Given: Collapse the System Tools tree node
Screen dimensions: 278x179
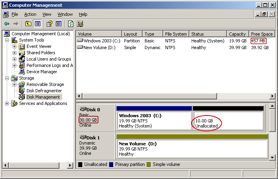Looking at the screenshot, I should [x=7, y=40].
